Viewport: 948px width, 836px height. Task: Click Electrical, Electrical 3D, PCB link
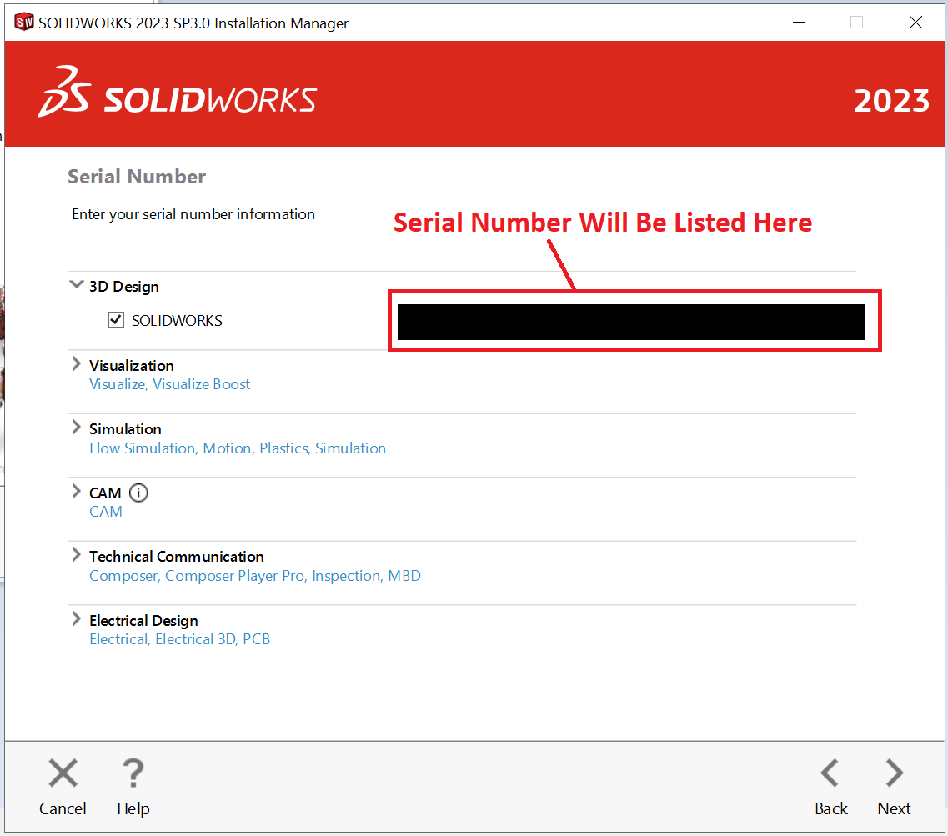179,639
